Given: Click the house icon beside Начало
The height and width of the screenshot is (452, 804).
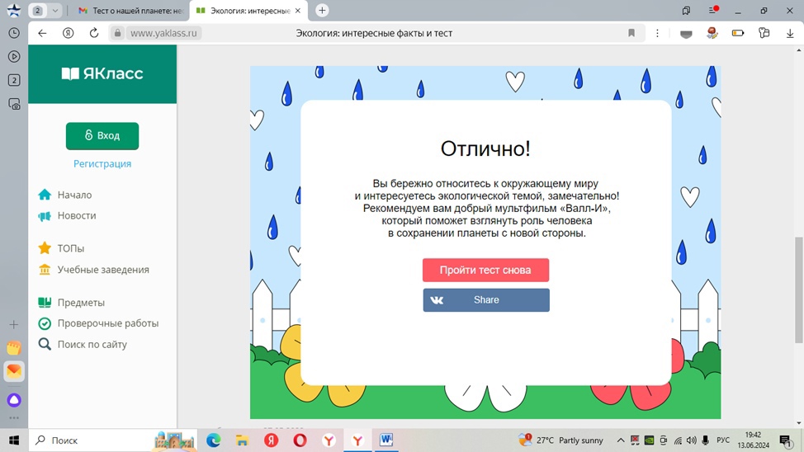Looking at the screenshot, I should coord(45,194).
